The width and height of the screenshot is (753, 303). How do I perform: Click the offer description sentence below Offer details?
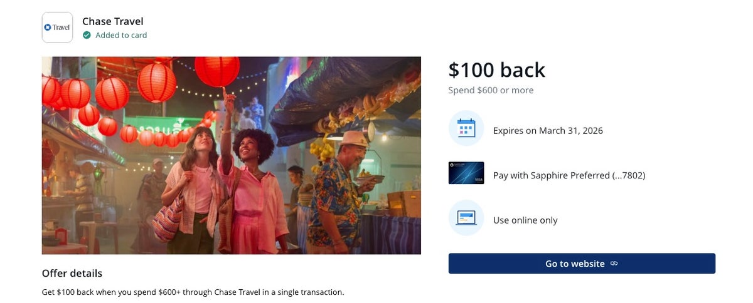coord(193,292)
